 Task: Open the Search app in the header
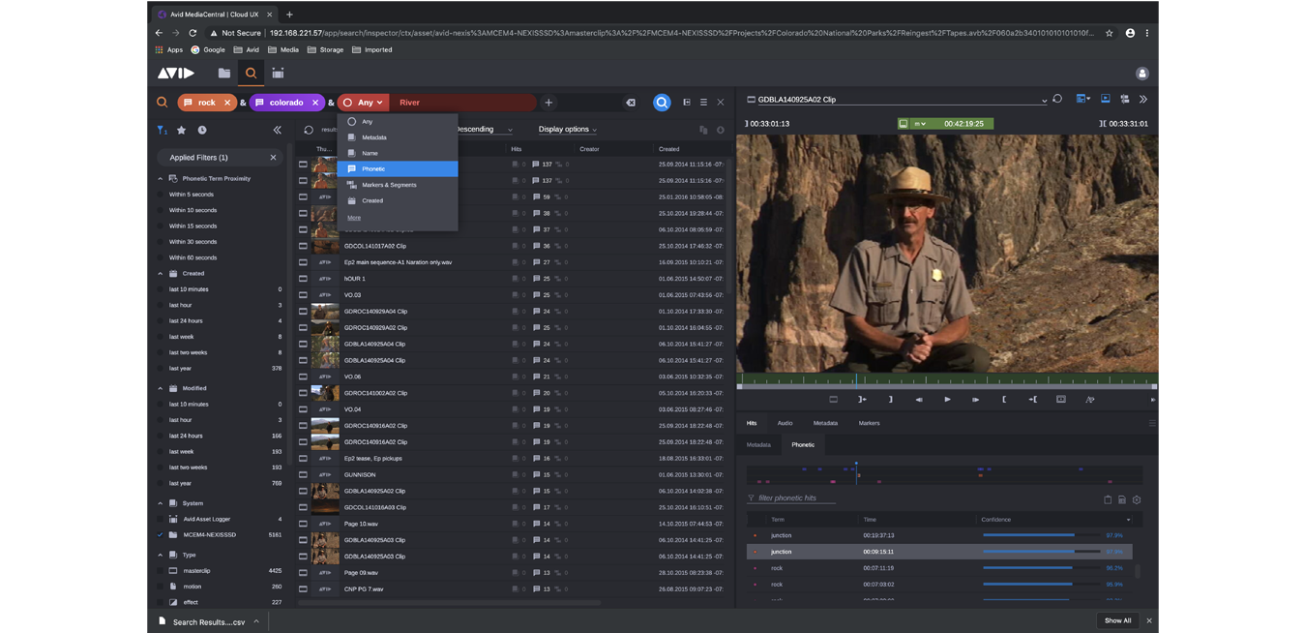pos(251,74)
